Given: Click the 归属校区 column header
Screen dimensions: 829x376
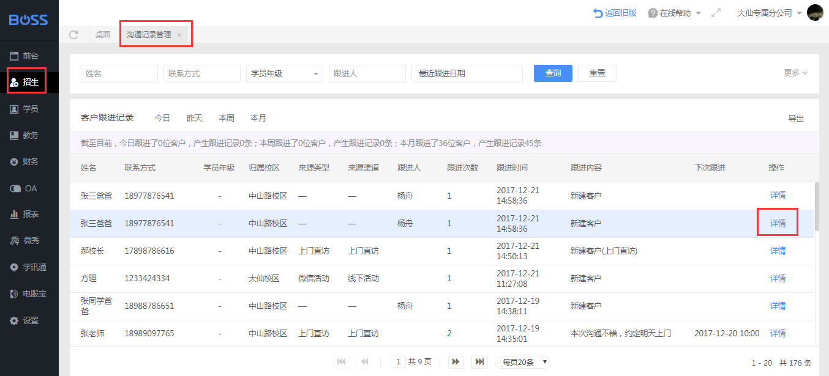Looking at the screenshot, I should point(264,168).
